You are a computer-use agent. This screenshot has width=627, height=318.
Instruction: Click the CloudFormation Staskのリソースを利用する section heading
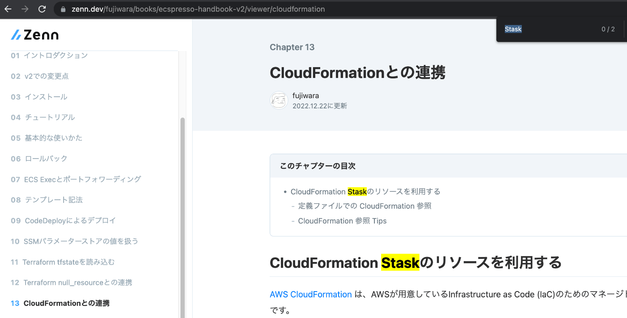(x=416, y=262)
